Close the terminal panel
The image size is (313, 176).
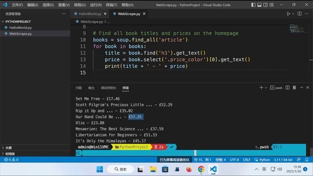click(308, 88)
